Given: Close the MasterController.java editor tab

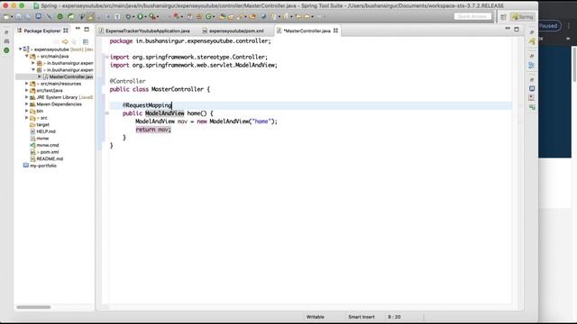Looking at the screenshot, I should coord(335,31).
